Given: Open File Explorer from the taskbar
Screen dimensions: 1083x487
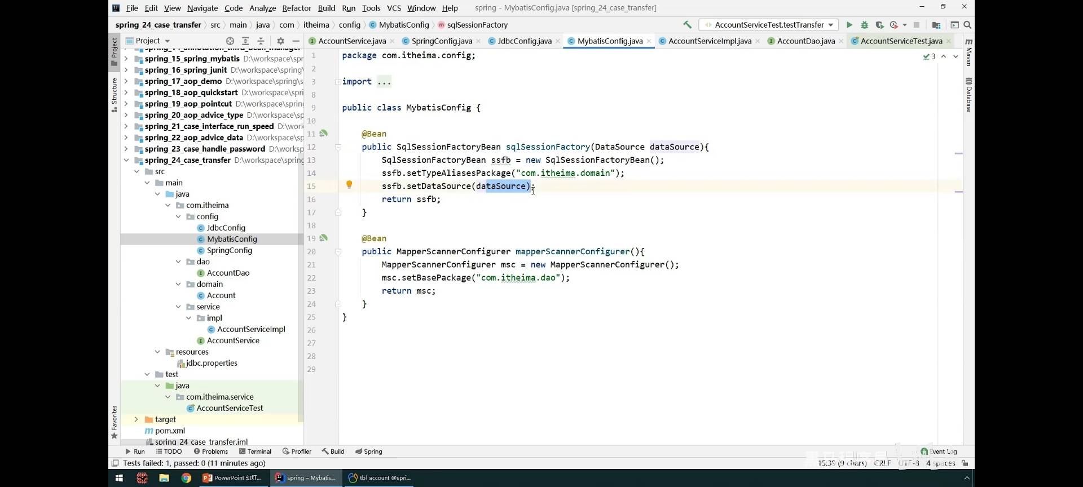Looking at the screenshot, I should [164, 478].
